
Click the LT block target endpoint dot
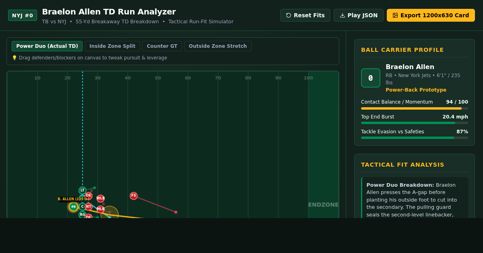point(95,188)
